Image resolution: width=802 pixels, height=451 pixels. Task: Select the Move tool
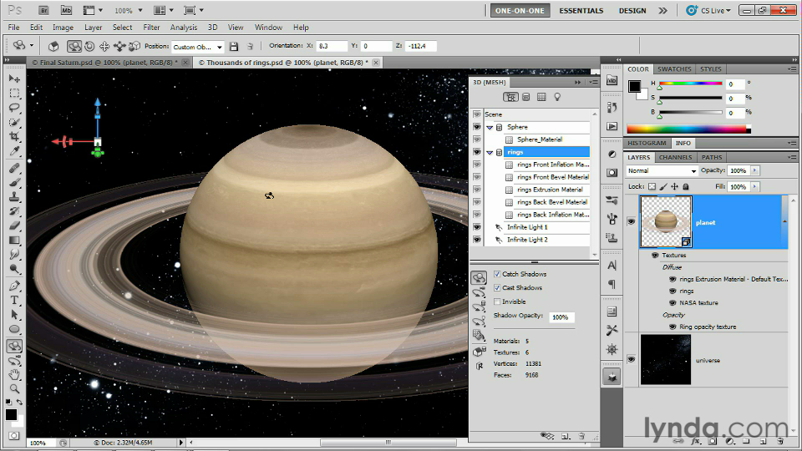[x=14, y=79]
